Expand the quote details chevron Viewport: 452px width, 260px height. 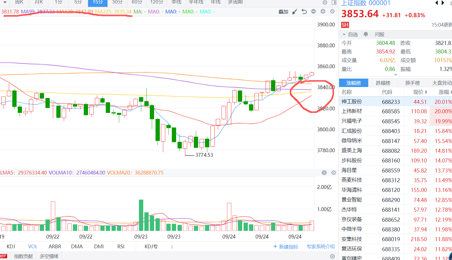pyautogui.click(x=396, y=75)
